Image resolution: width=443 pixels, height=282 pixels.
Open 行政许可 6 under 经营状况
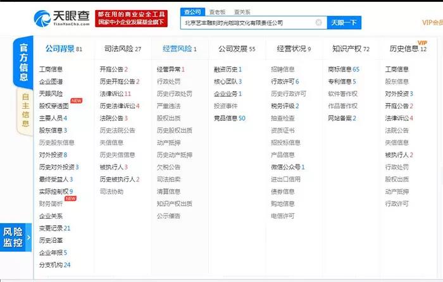[285, 82]
